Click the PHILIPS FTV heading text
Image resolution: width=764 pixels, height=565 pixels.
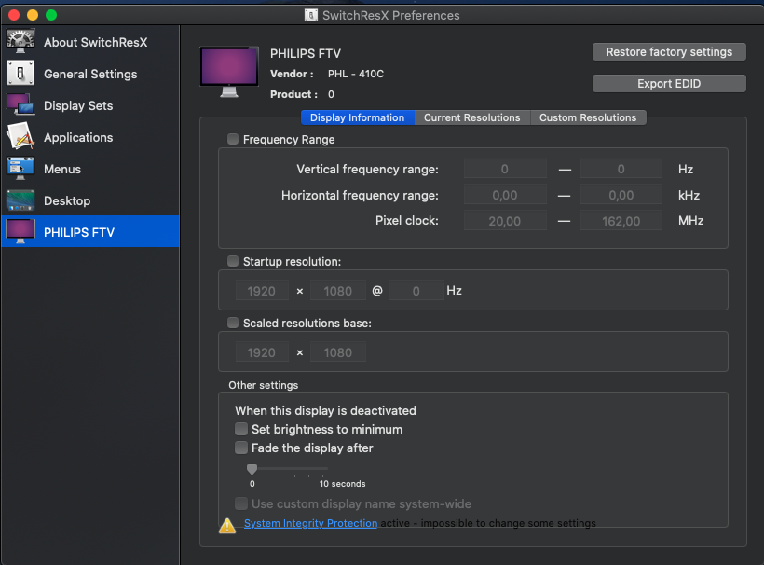click(x=306, y=53)
